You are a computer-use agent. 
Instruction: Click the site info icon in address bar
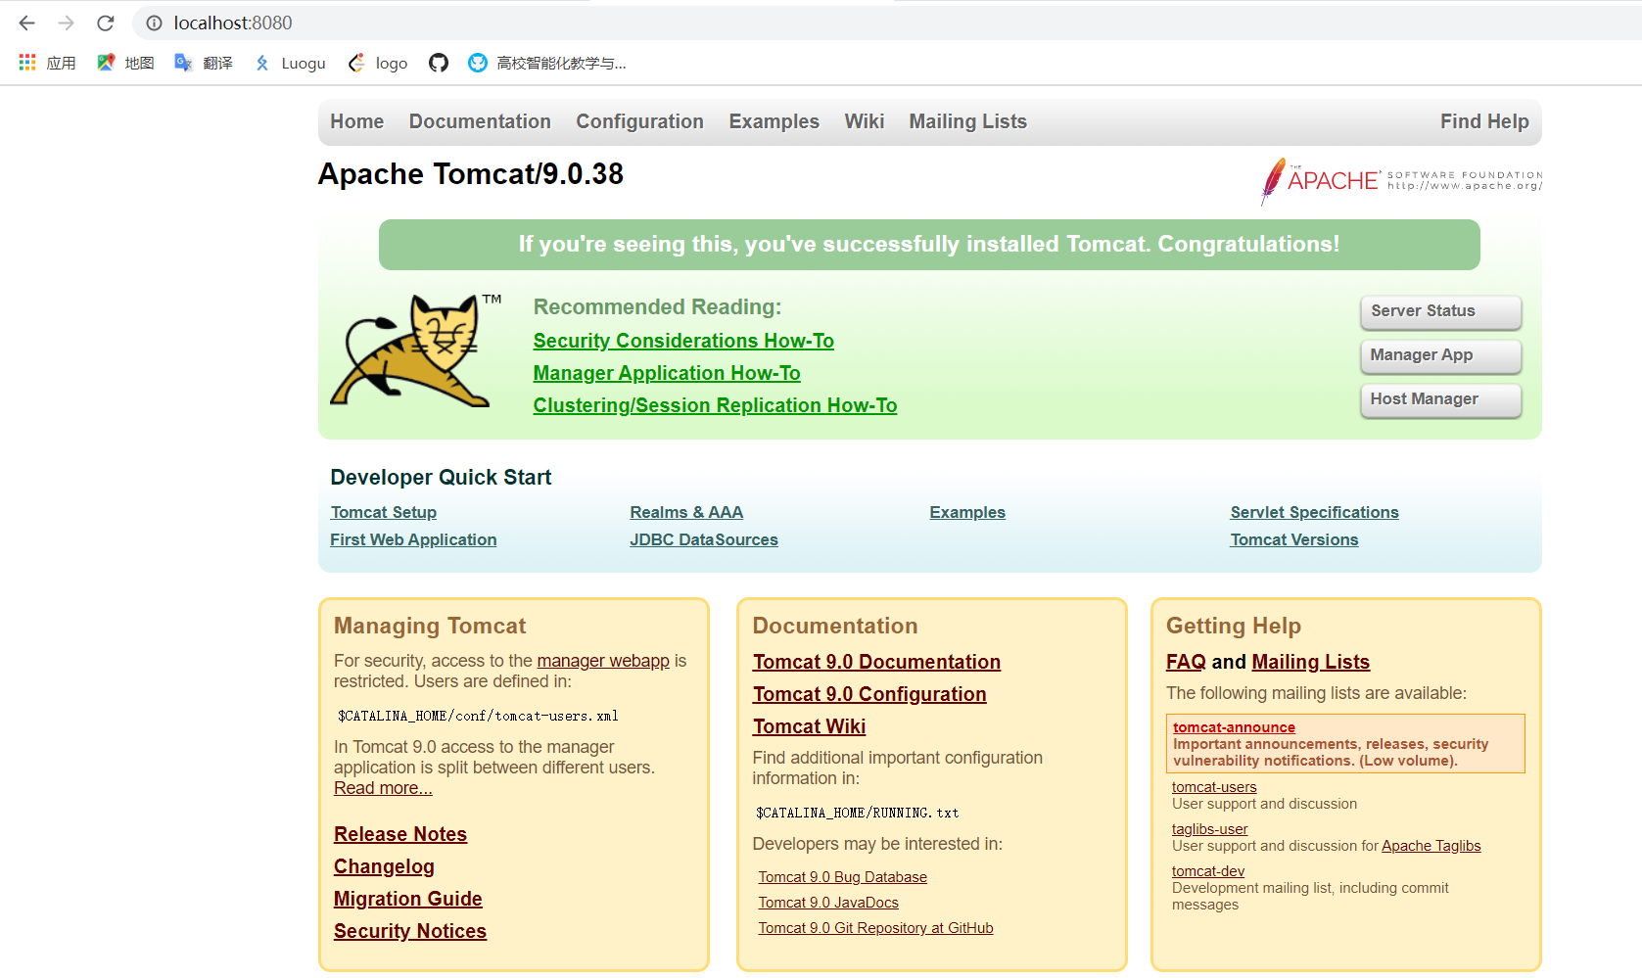[x=154, y=23]
